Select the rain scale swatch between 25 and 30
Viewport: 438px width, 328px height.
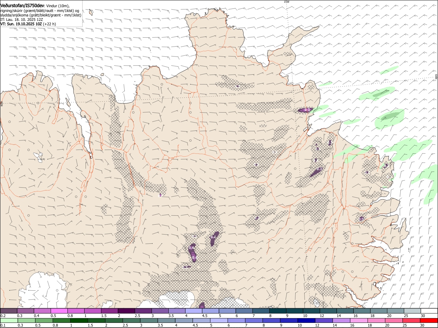click(411, 320)
